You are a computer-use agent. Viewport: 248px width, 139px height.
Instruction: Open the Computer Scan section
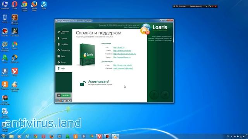coord(64,32)
